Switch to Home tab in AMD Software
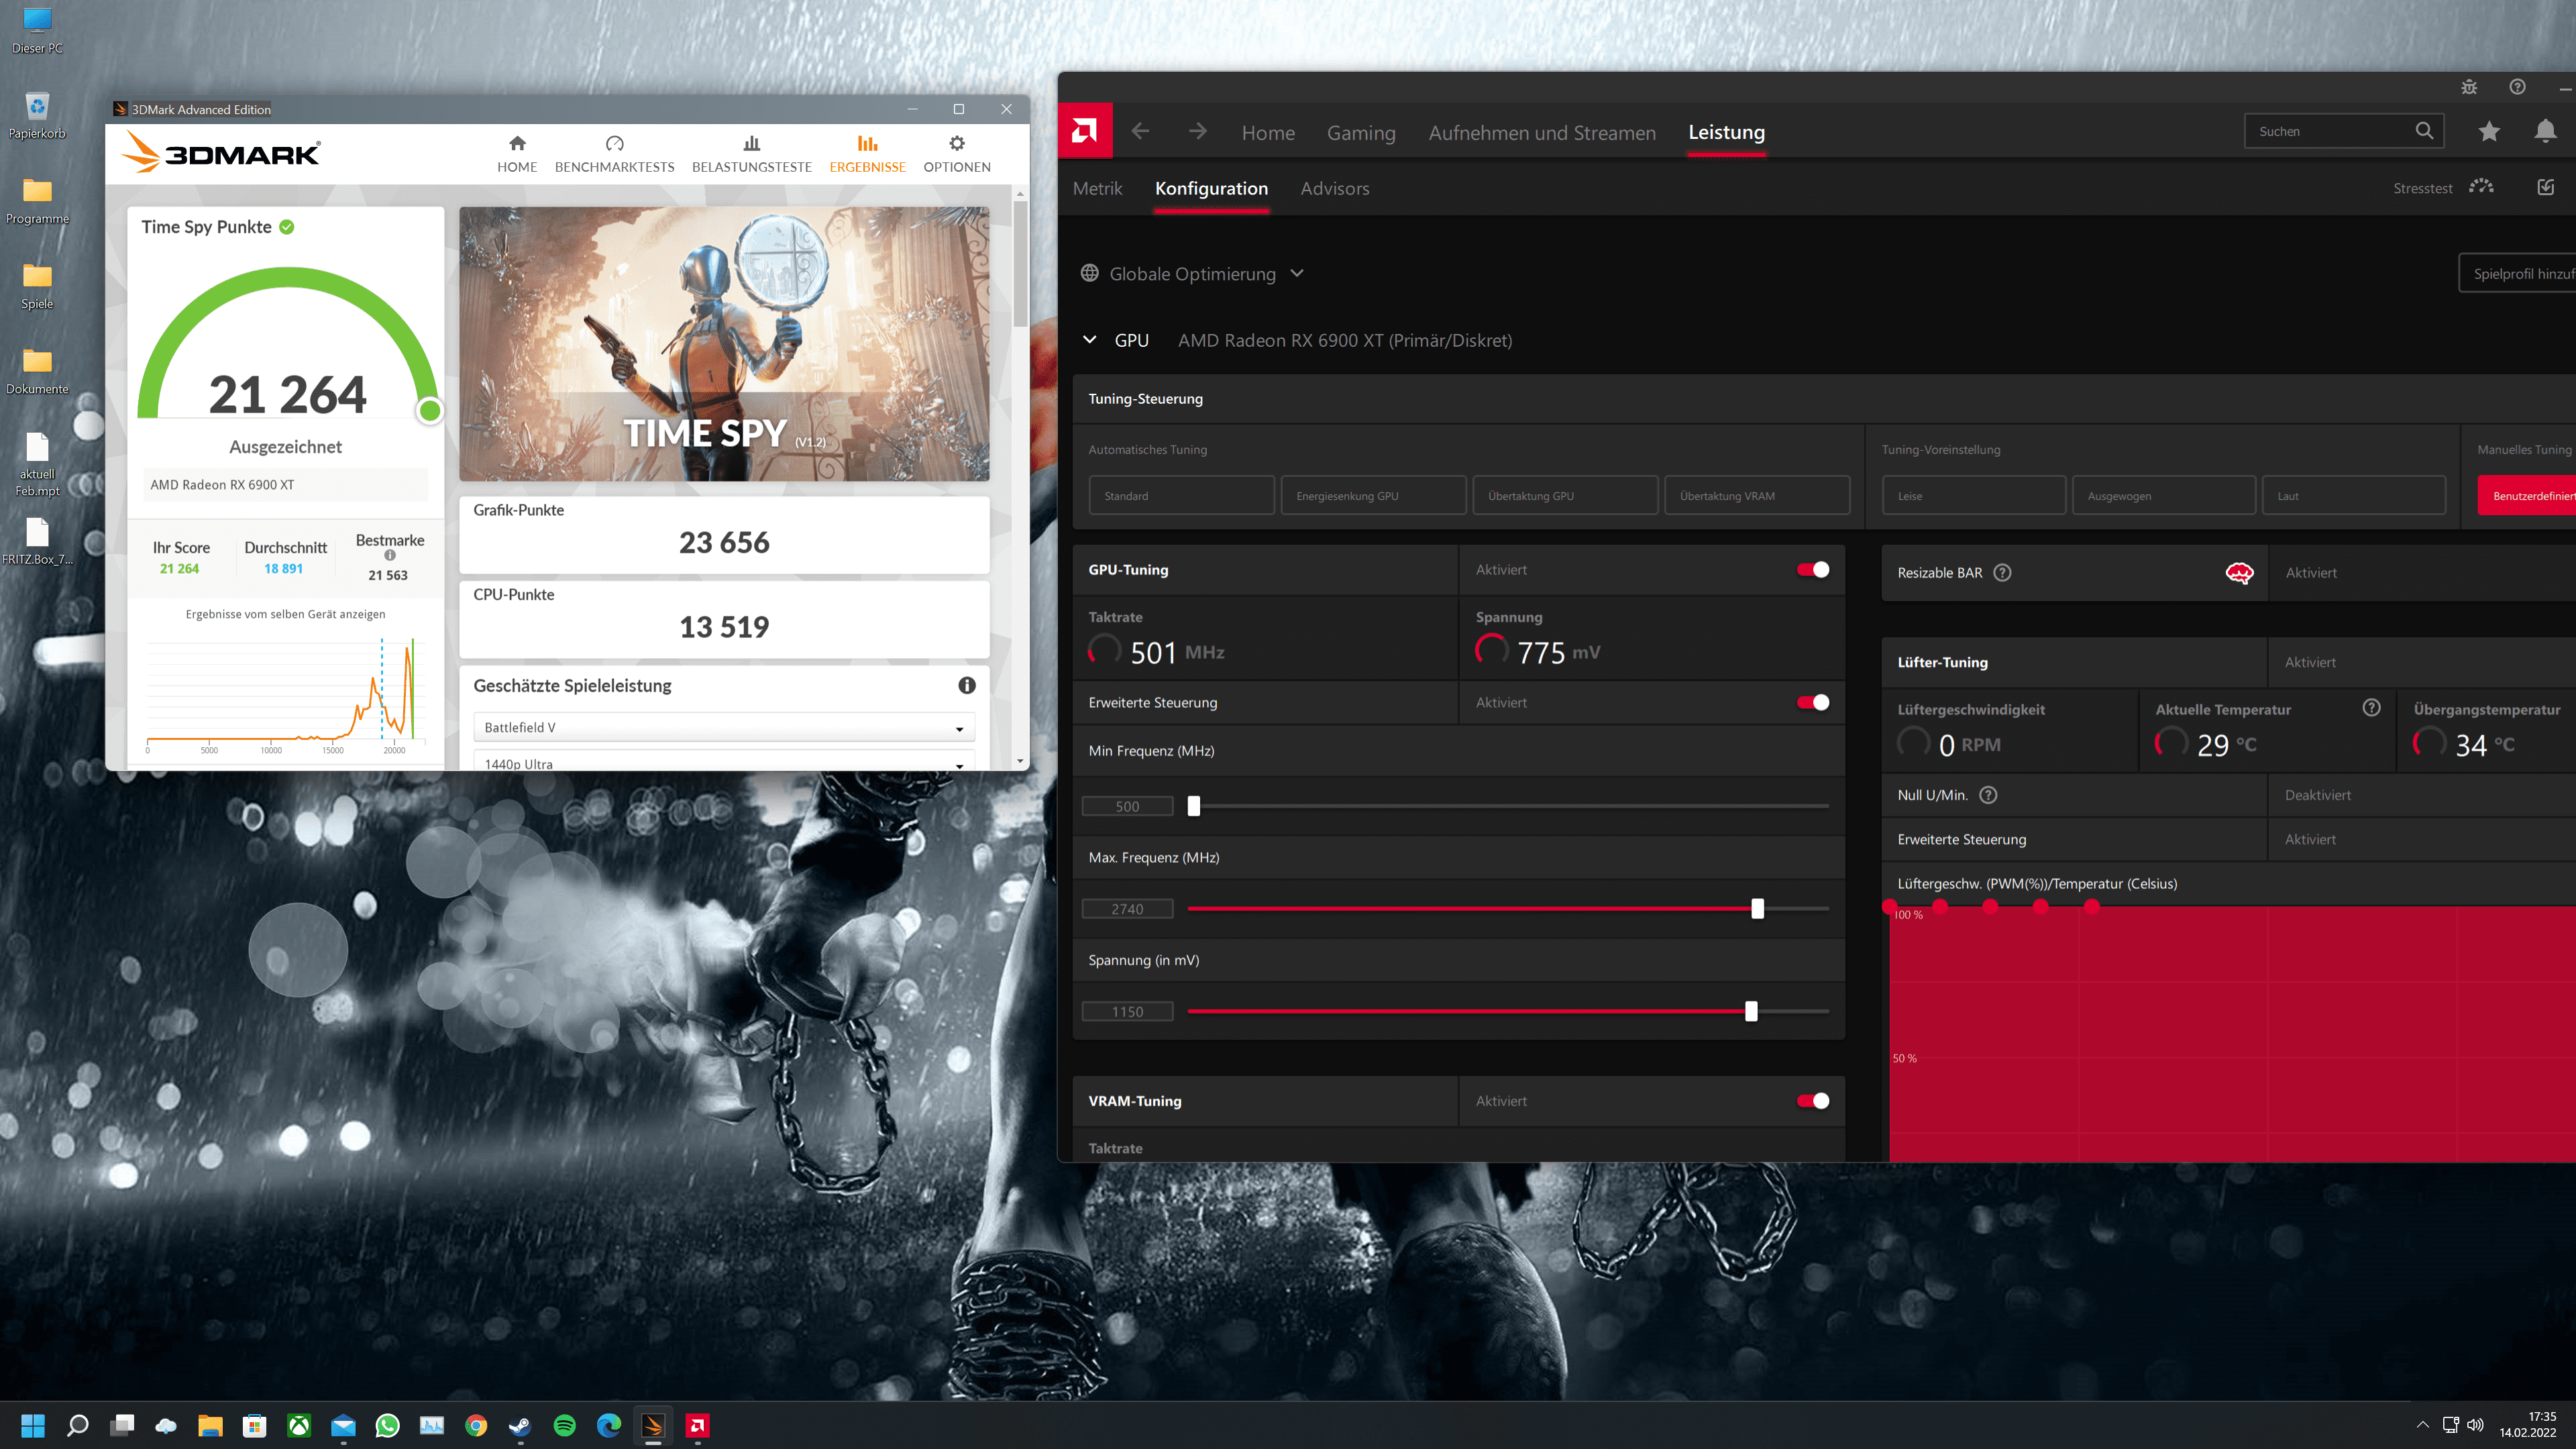 [x=1267, y=132]
